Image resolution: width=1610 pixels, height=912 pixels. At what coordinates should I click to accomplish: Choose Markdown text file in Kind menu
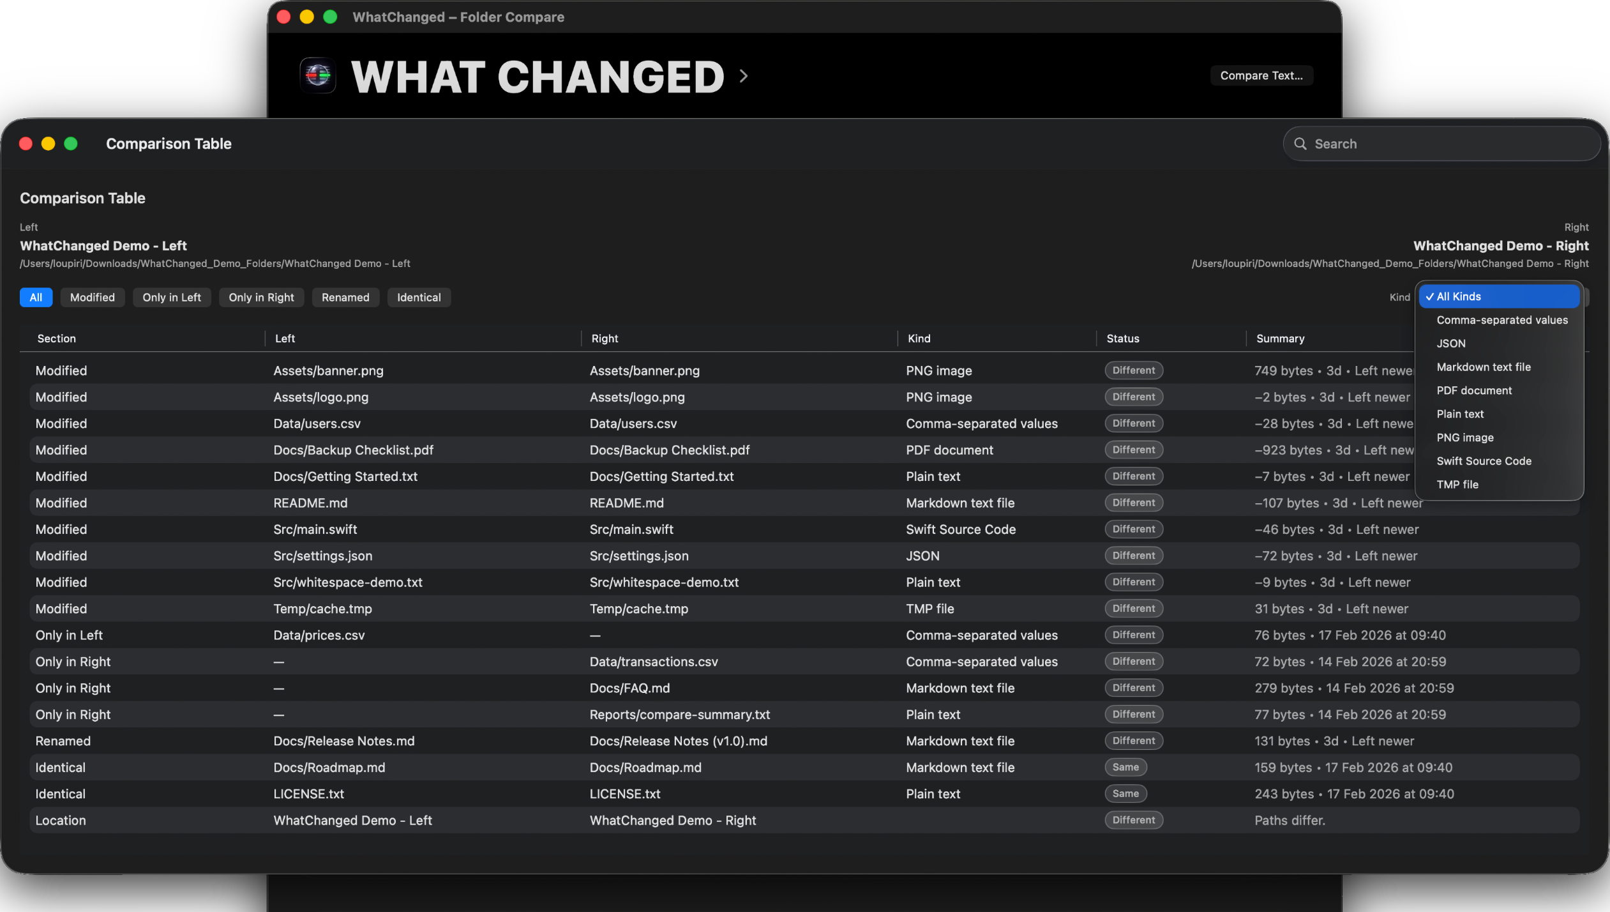[x=1499, y=367]
